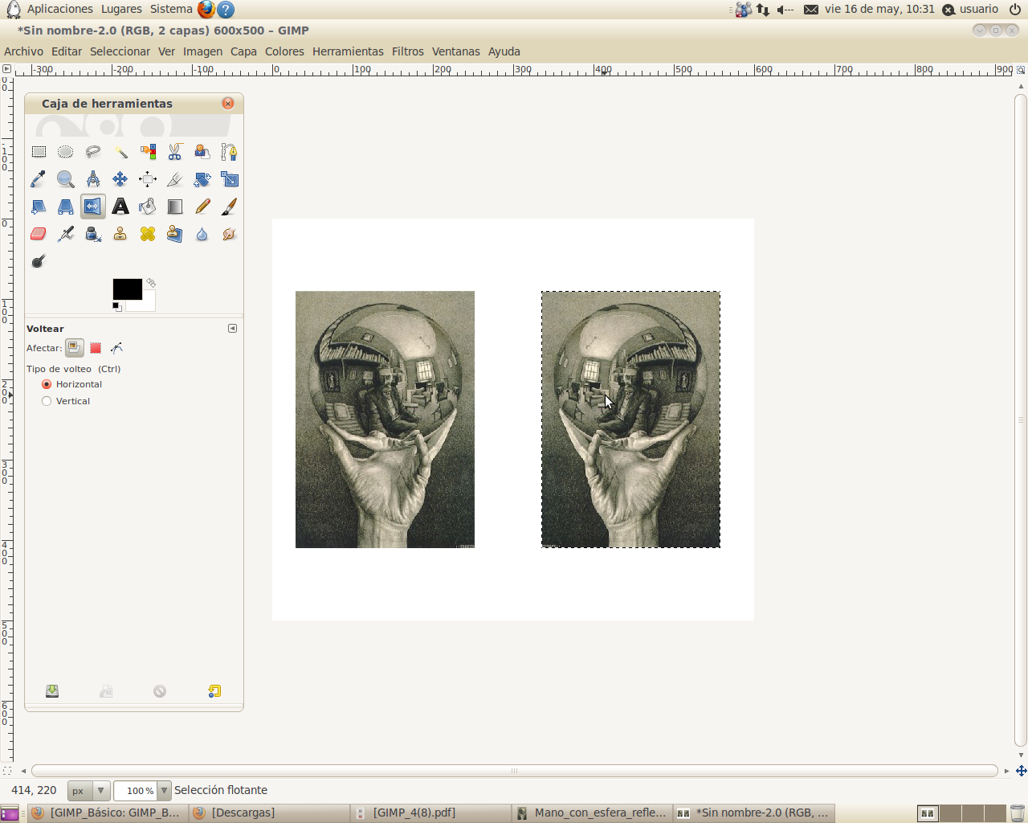This screenshot has width=1028, height=823.
Task: Pick the Scissors select tool
Action: click(174, 151)
